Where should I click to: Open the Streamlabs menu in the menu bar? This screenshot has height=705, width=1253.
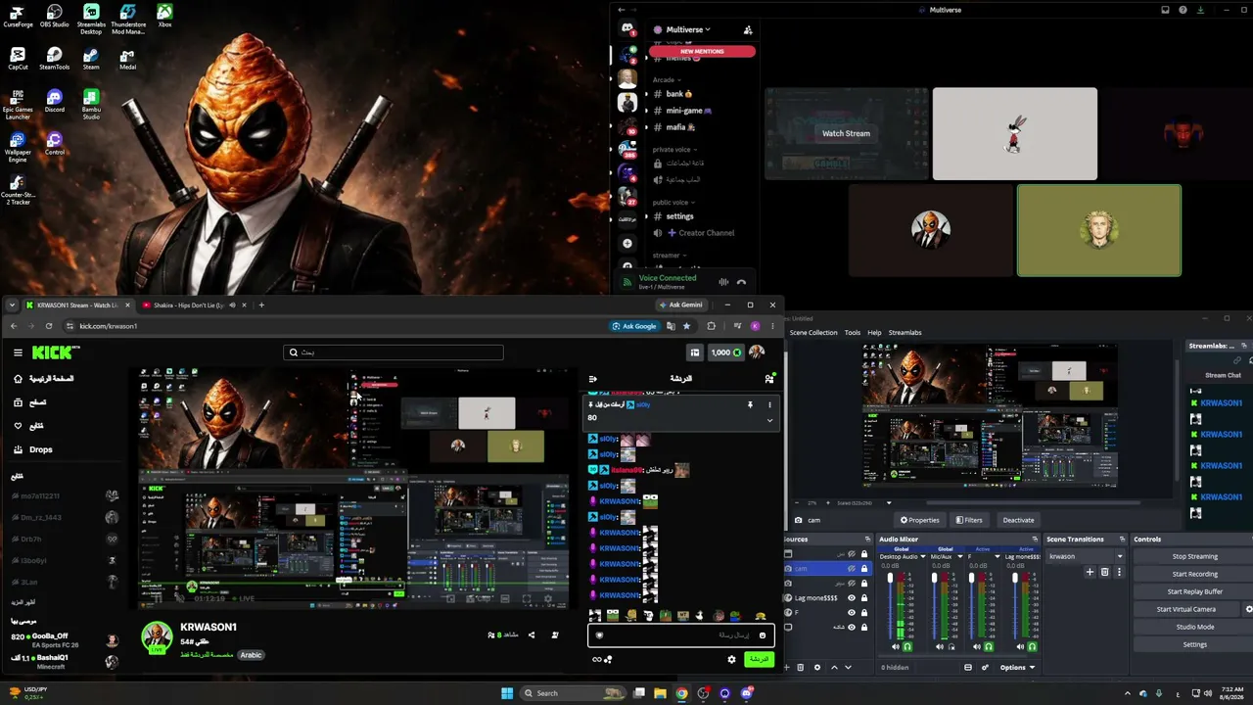[x=905, y=333]
